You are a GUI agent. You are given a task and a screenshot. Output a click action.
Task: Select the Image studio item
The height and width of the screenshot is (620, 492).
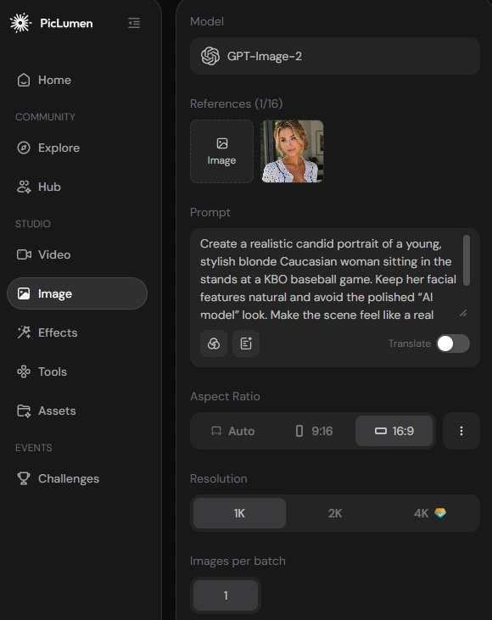pos(77,293)
